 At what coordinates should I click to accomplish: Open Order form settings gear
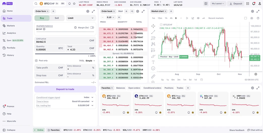click(x=88, y=11)
